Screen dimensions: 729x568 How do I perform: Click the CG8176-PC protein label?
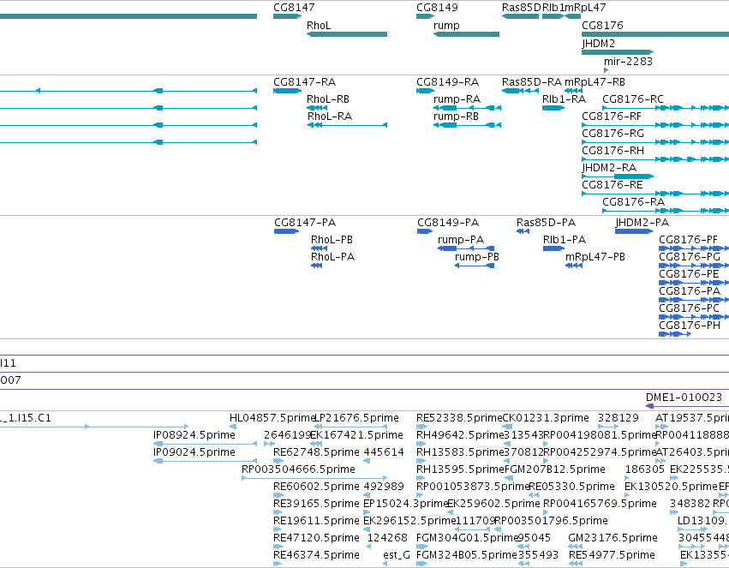click(689, 308)
